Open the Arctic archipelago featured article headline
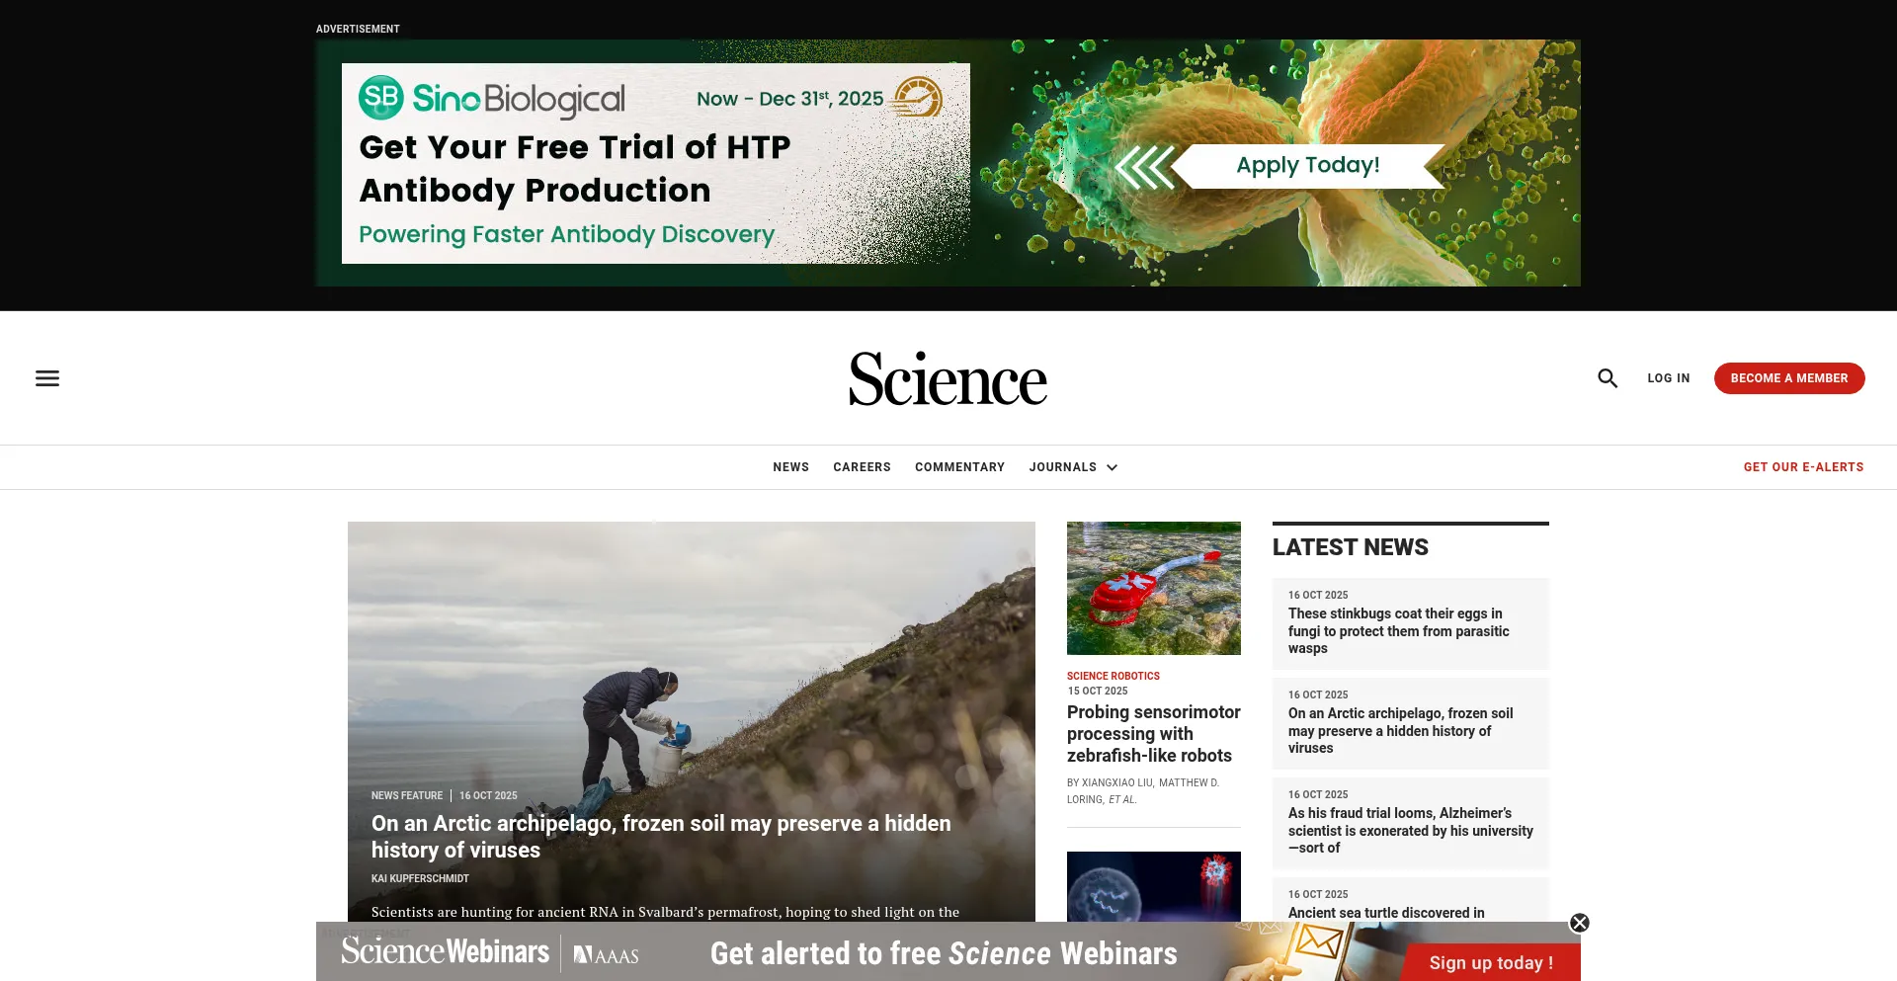This screenshot has height=981, width=1897. point(660,836)
